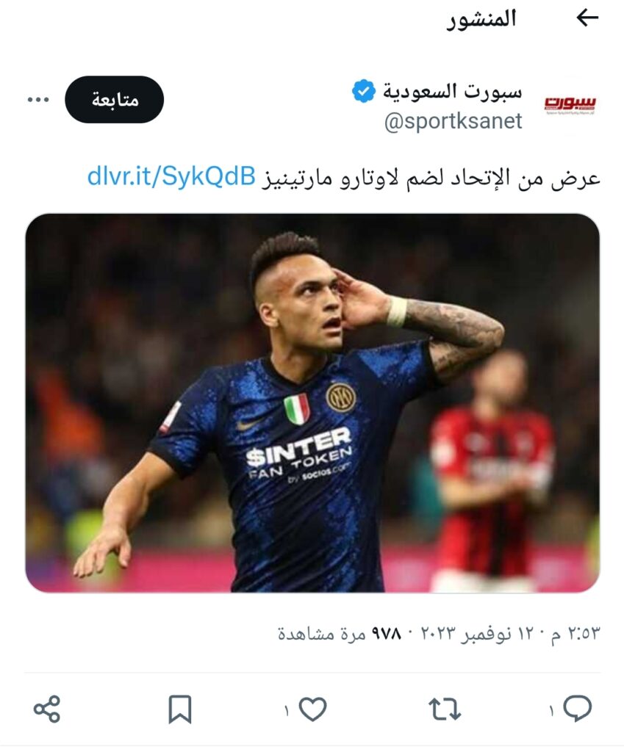Tap the متابعة follow button

[x=114, y=99]
